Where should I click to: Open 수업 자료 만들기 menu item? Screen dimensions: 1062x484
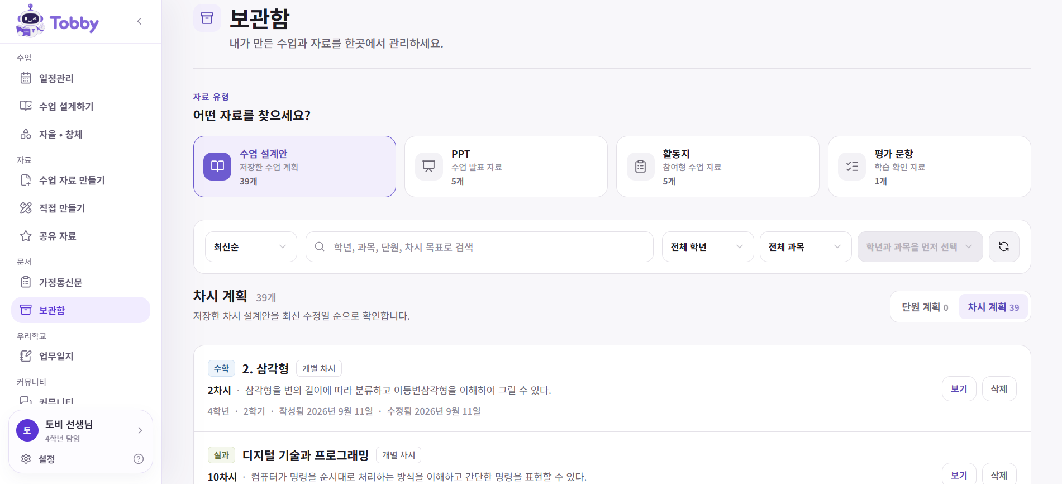(81, 180)
